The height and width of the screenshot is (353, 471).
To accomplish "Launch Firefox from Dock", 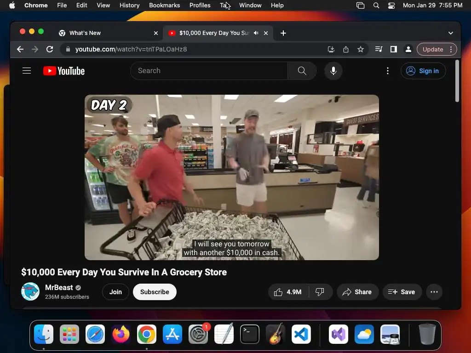I will click(x=121, y=334).
